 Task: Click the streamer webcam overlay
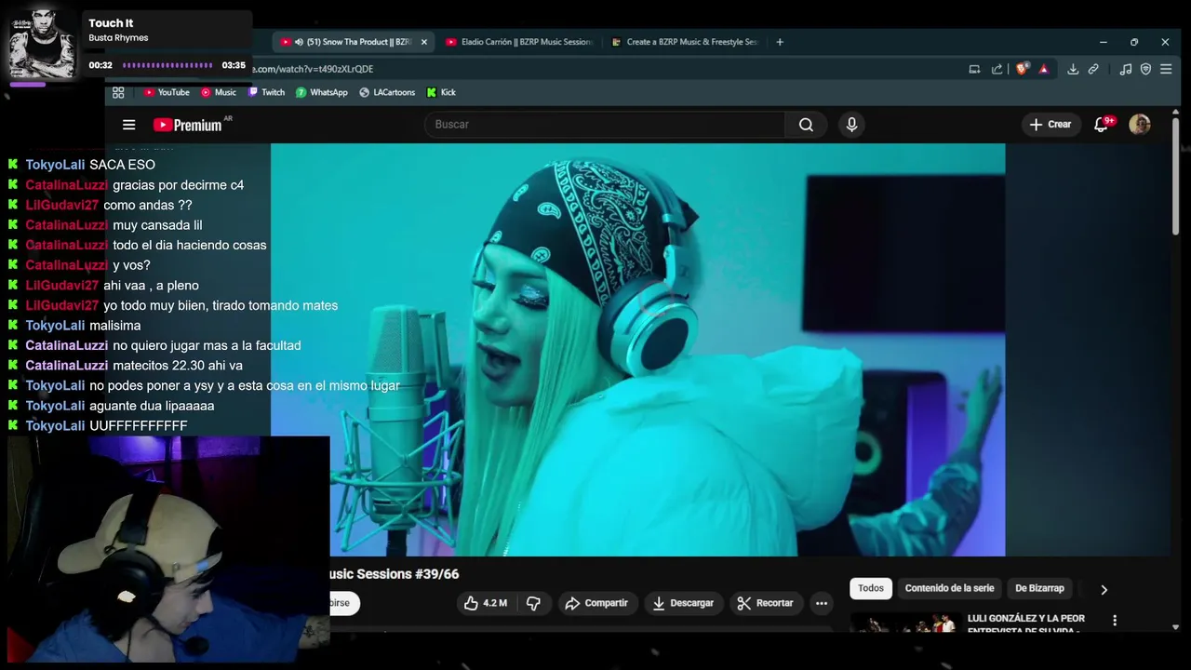[168, 549]
